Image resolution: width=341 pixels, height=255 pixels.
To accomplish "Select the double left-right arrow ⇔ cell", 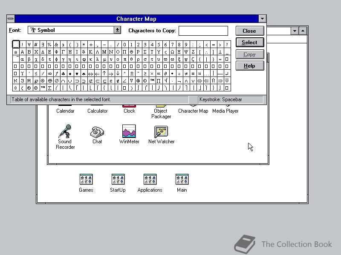I will [x=199, y=81].
